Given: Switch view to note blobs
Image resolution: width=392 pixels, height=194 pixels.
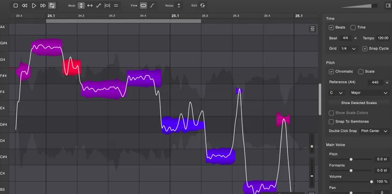Looking at the screenshot, I should [x=143, y=6].
